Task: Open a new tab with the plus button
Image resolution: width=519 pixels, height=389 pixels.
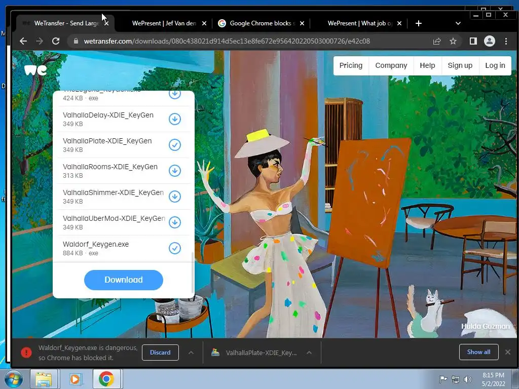Action: pyautogui.click(x=418, y=23)
